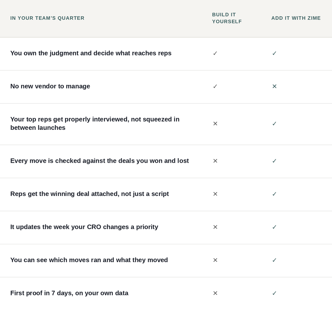Click Build It Yourself cross for 'CRO changes a priority' row

pos(215,227)
